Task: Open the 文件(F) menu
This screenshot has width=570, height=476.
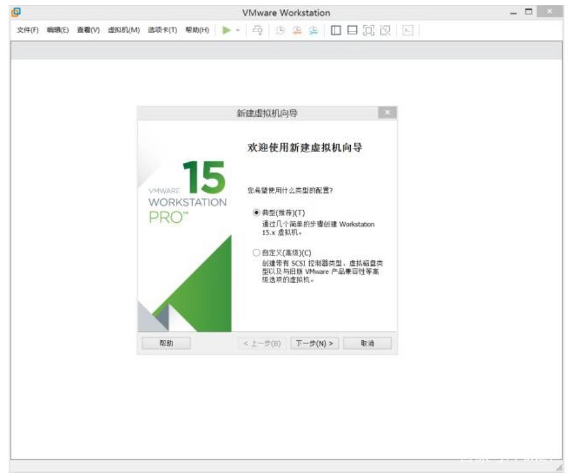Action: pos(28,30)
